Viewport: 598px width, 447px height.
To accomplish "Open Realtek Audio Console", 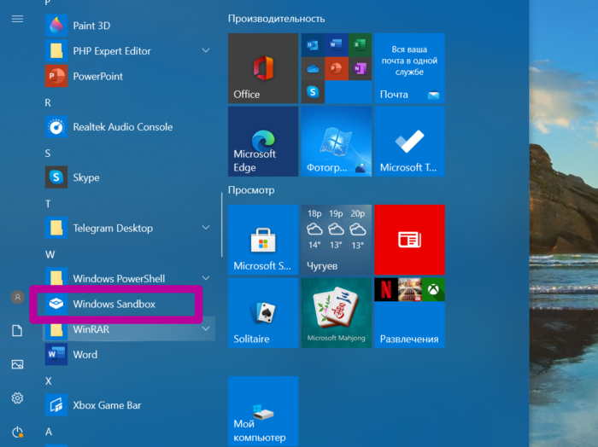I will click(122, 127).
